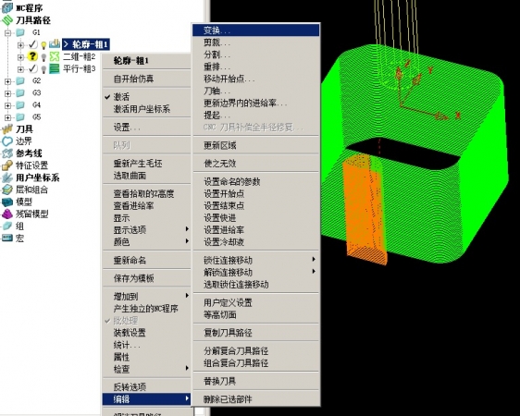Click the 组 group icon

tap(7, 226)
